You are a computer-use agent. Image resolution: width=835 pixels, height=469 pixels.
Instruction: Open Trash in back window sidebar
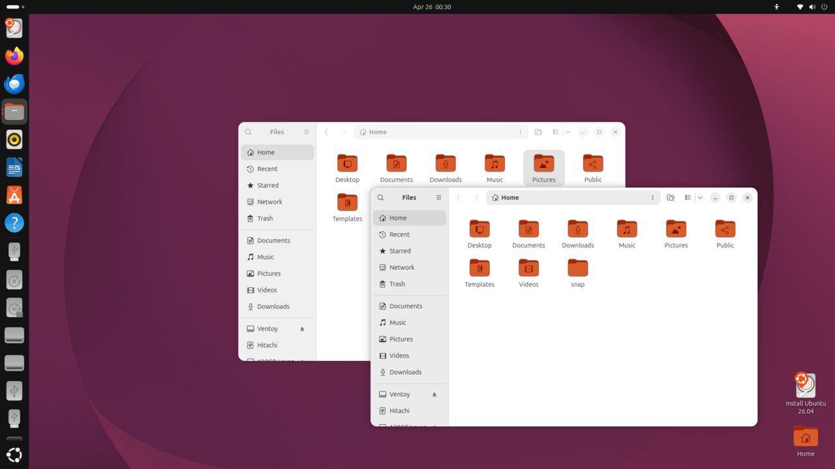tap(277, 218)
